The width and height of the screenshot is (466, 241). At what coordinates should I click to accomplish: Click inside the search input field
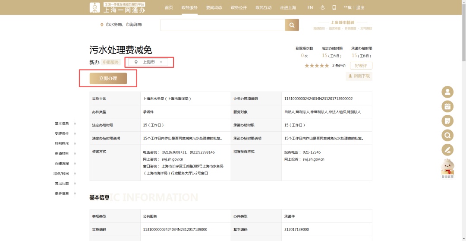(222, 25)
